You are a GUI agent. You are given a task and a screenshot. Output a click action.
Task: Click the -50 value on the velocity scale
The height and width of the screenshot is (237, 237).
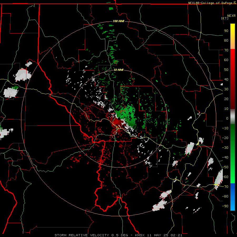pos(225,167)
